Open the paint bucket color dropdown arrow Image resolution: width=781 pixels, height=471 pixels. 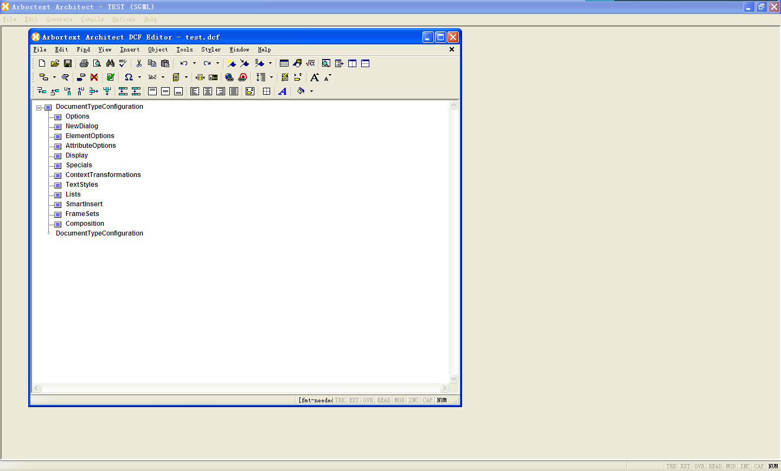click(x=311, y=91)
